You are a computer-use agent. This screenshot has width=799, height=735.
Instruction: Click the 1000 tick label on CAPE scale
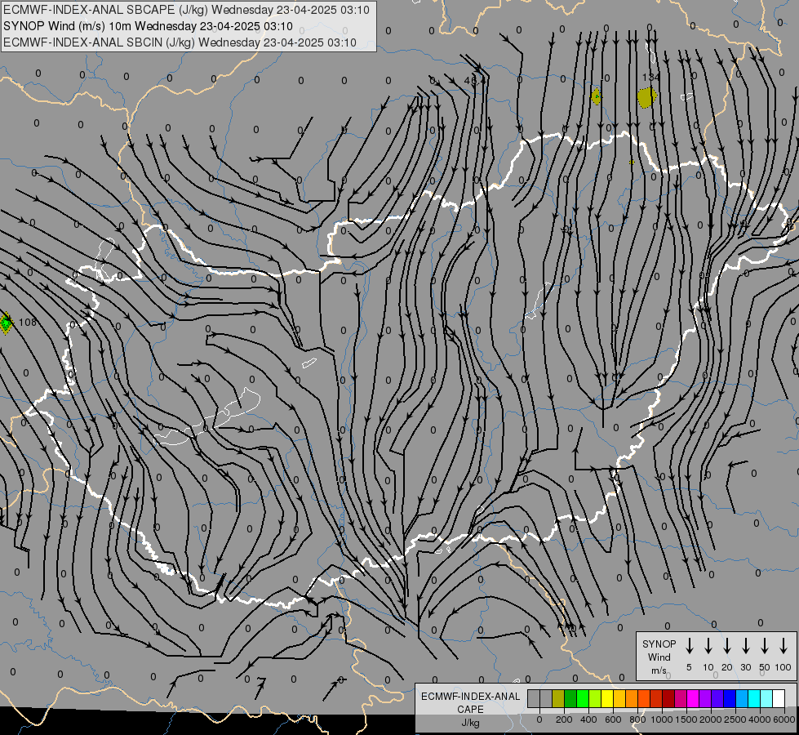[x=662, y=719]
